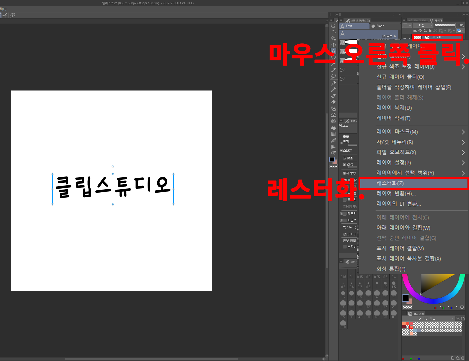Select the Fill bucket tool
The height and width of the screenshot is (361, 469).
[333, 128]
